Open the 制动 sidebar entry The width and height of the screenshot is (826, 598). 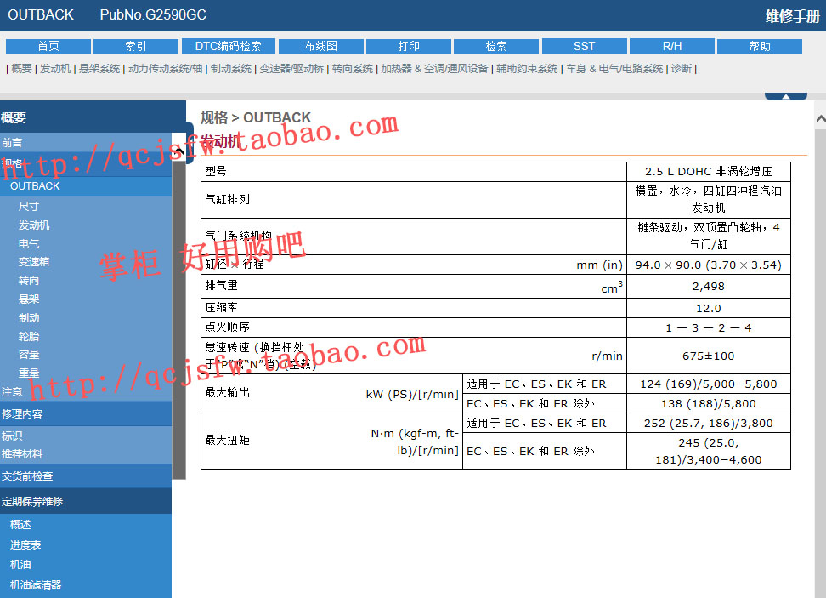(x=28, y=318)
